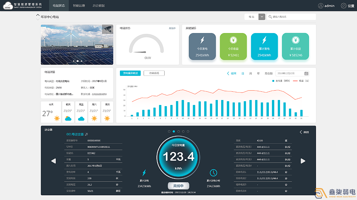This screenshot has width=357, height=200.
Task: Open the 电站 dropdown arrow
Action: pos(262,17)
